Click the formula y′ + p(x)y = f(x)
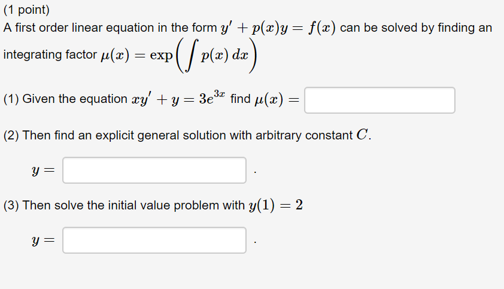This screenshot has width=504, height=289. 278,28
